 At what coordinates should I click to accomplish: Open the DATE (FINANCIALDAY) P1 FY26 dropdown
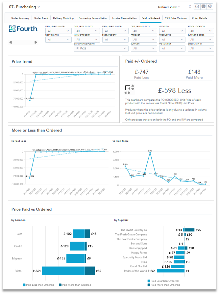(x=101, y=48)
